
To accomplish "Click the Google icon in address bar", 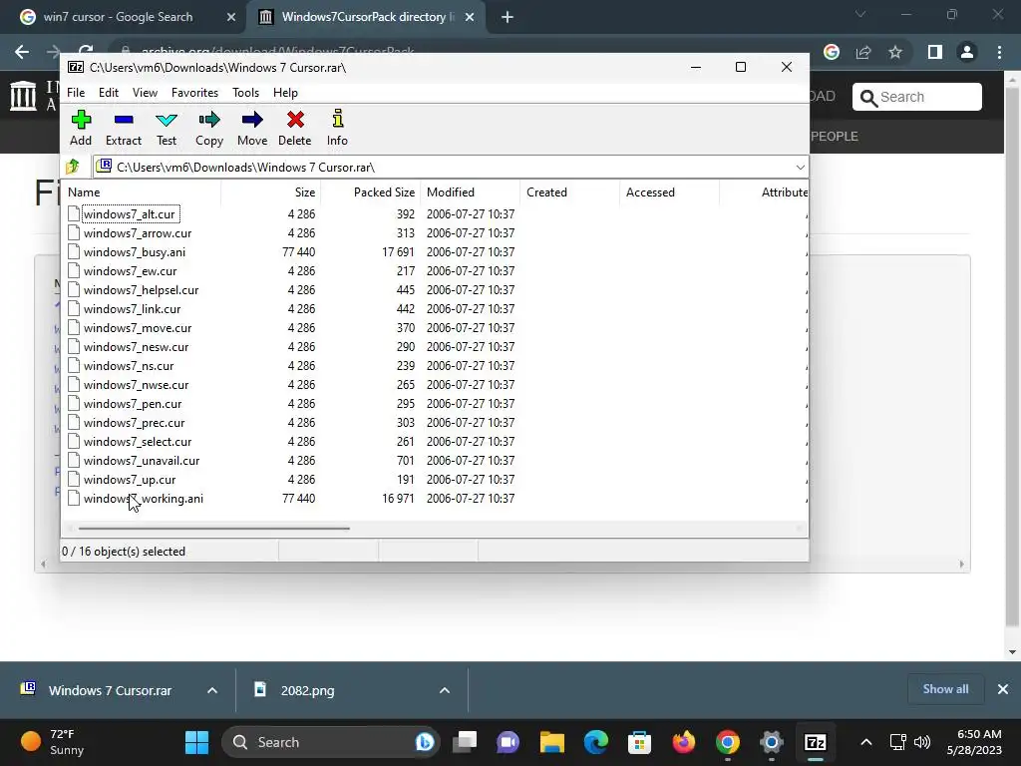I will (x=832, y=52).
